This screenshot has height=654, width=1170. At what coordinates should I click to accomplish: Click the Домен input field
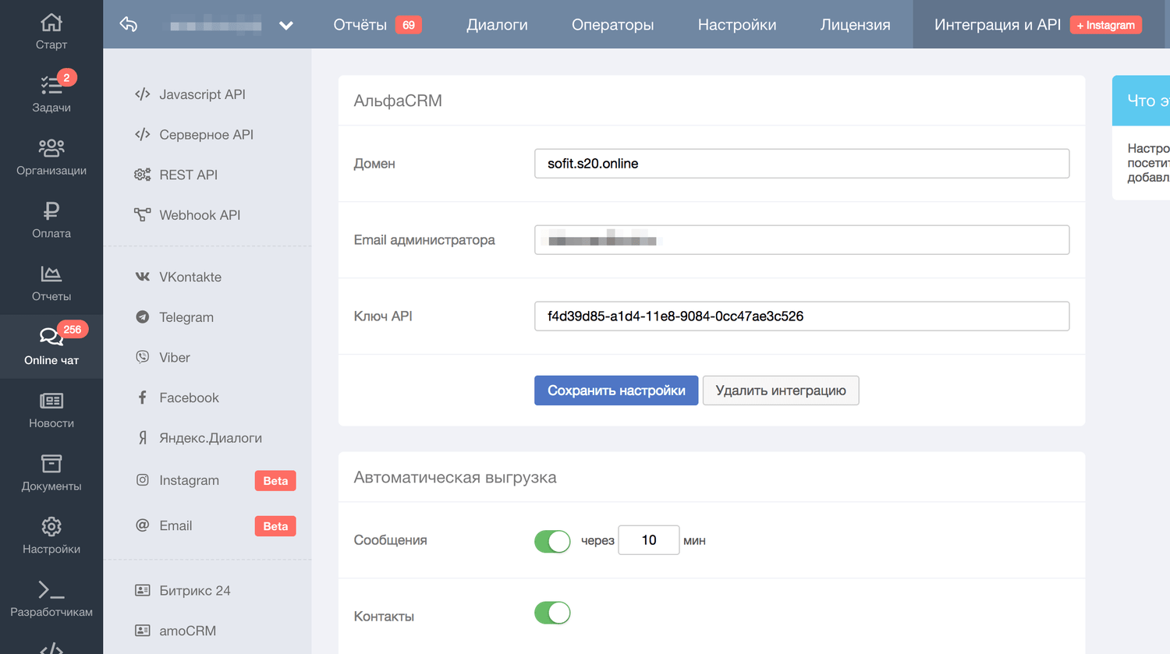click(x=802, y=164)
